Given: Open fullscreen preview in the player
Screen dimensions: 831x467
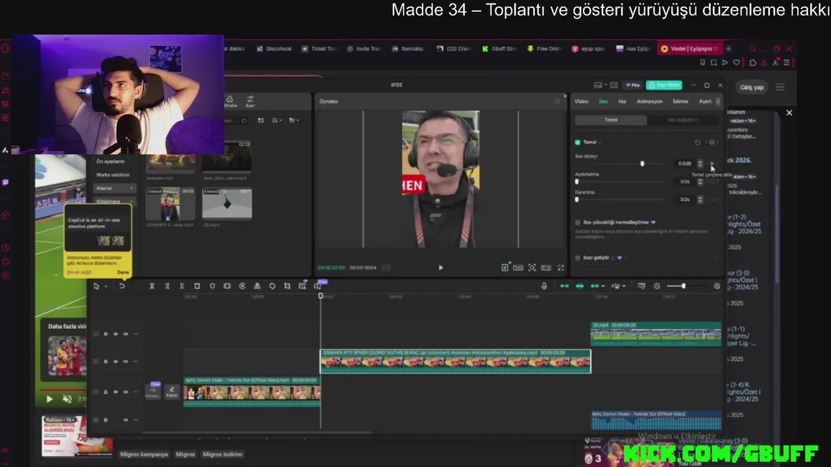Looking at the screenshot, I should (561, 267).
